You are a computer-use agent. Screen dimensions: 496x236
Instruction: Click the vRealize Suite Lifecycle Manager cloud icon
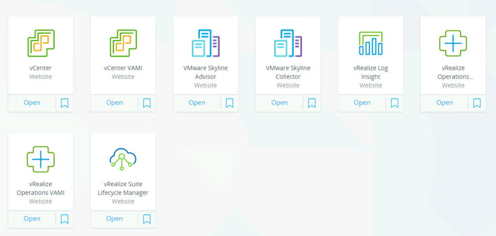(123, 159)
